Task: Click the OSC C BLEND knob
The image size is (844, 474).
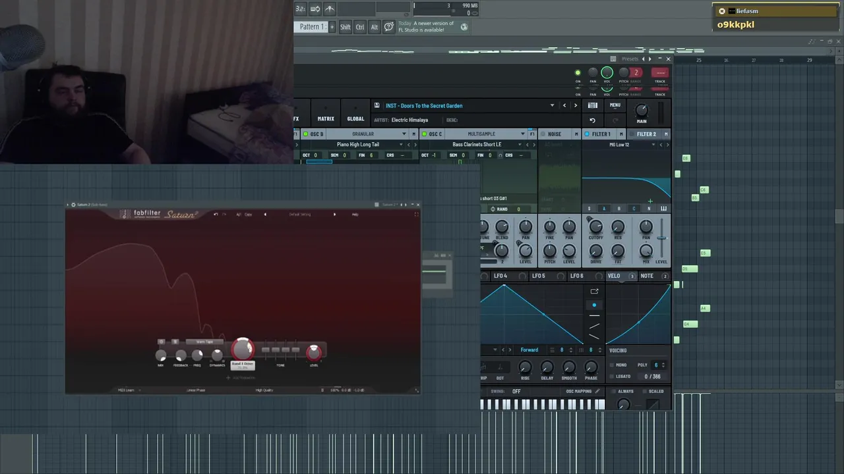Action: (x=502, y=227)
